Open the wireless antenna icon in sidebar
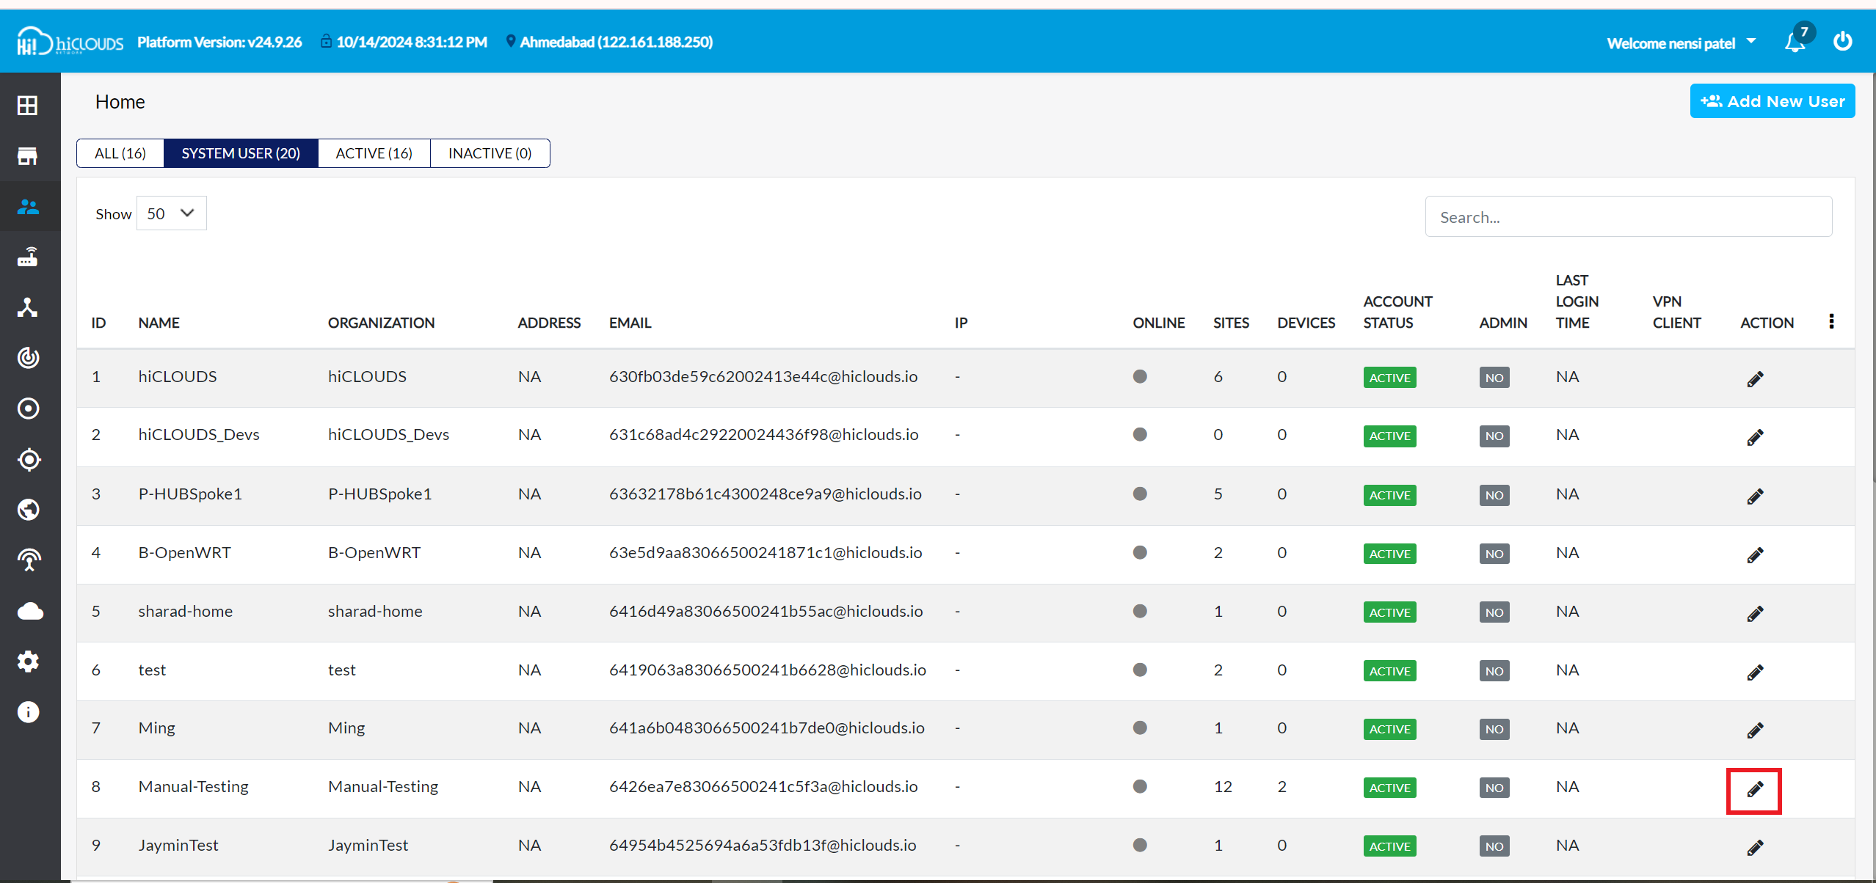1876x883 pixels. pos(29,560)
